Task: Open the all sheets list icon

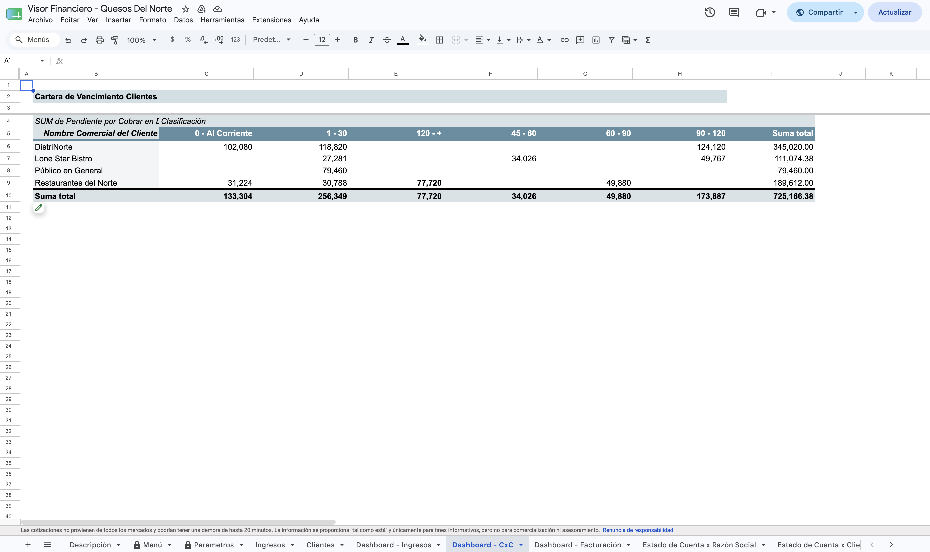Action: (x=48, y=545)
